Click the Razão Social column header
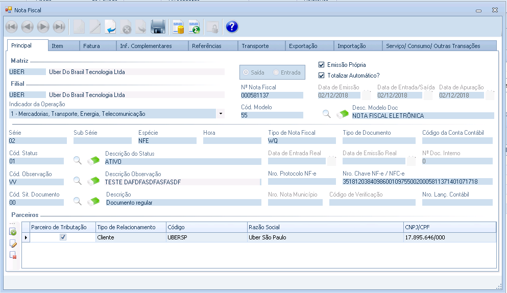507x293 pixels. click(x=325, y=227)
